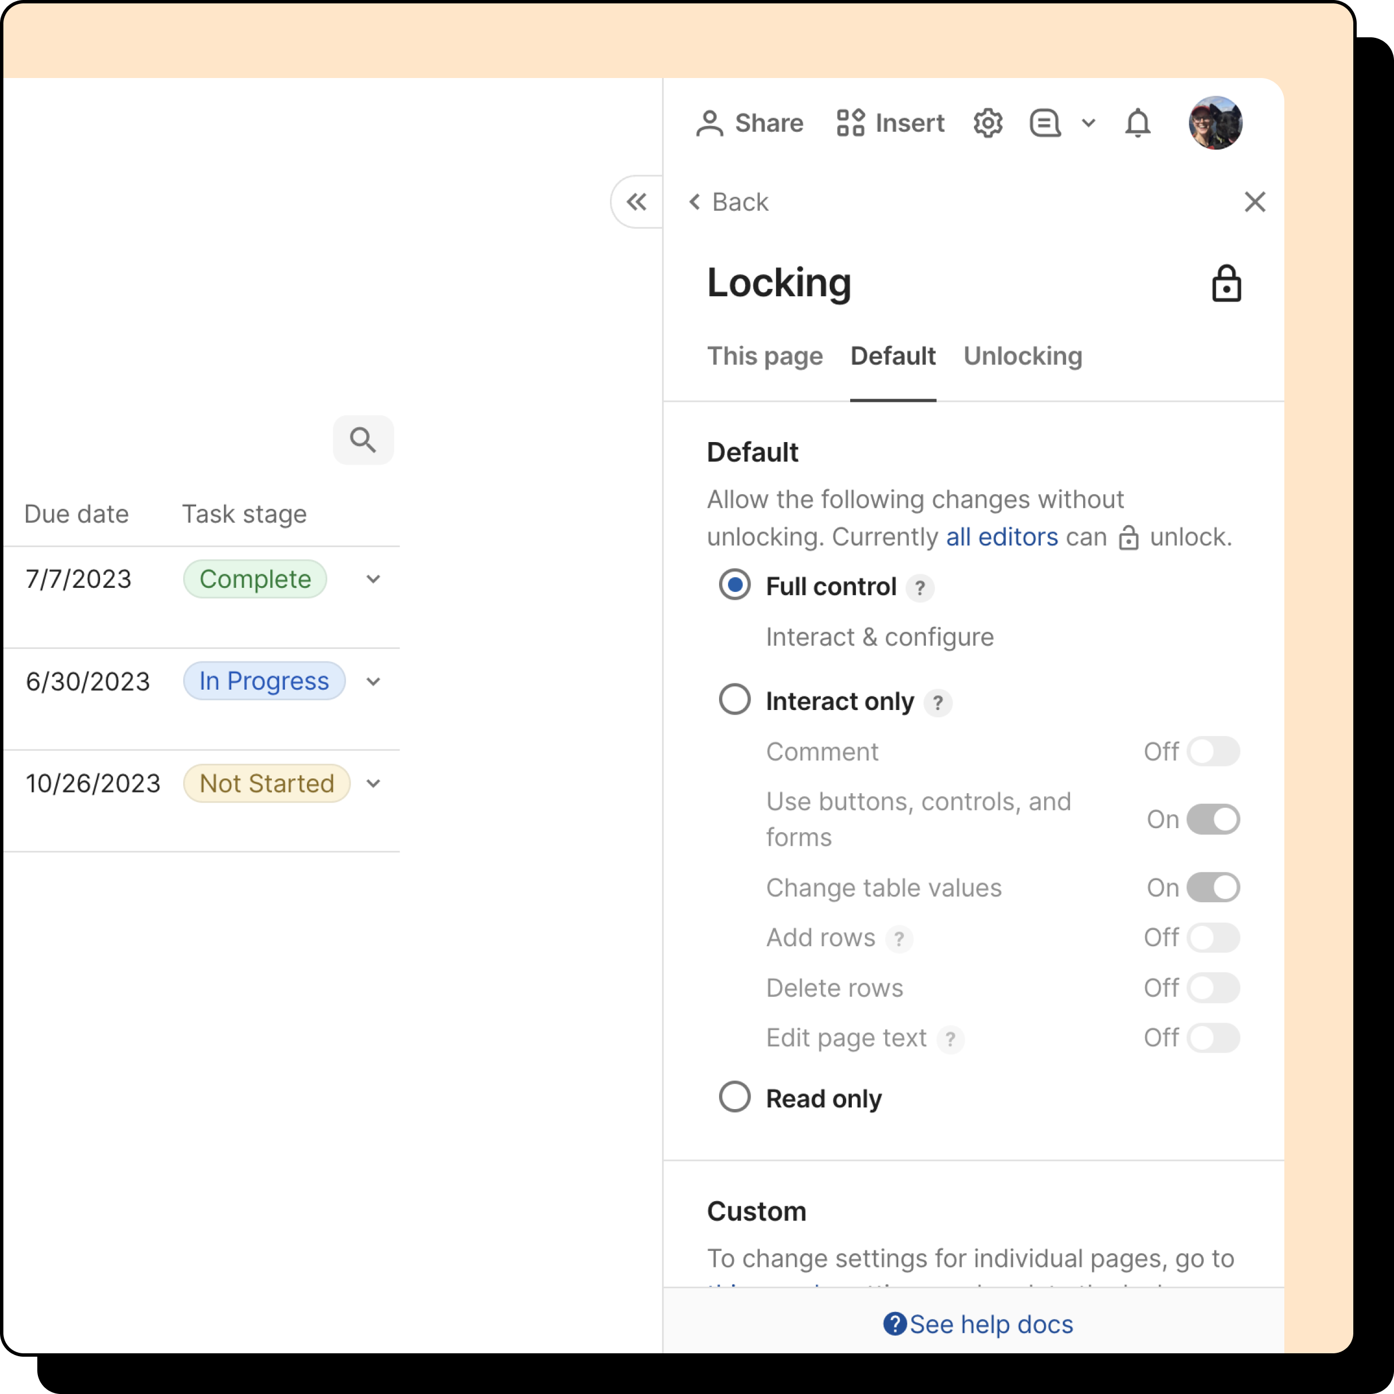1394x1394 pixels.
Task: Switch to the This page tab
Action: (765, 356)
